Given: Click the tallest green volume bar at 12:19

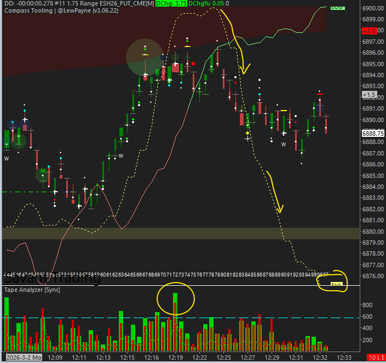Looking at the screenshot, I should point(175,321).
